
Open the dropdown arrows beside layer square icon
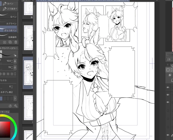tap(172, 70)
